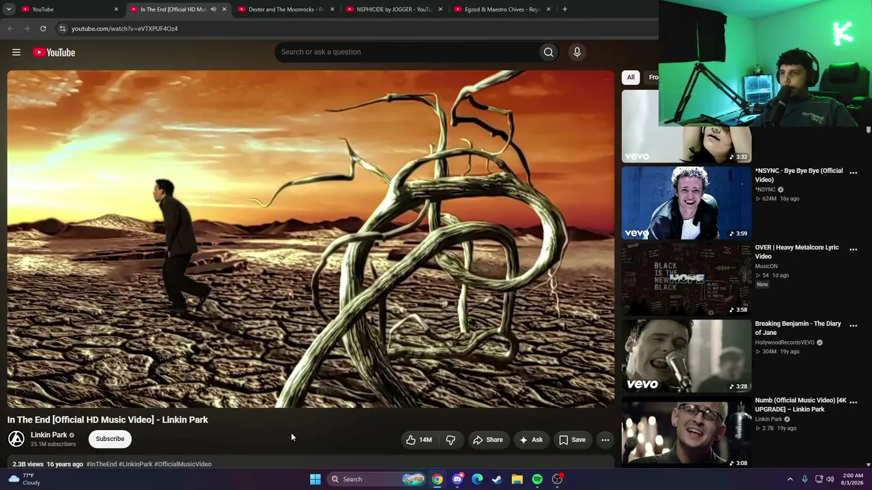872x490 pixels.
Task: Open Google Chrome from the taskbar
Action: (437, 479)
